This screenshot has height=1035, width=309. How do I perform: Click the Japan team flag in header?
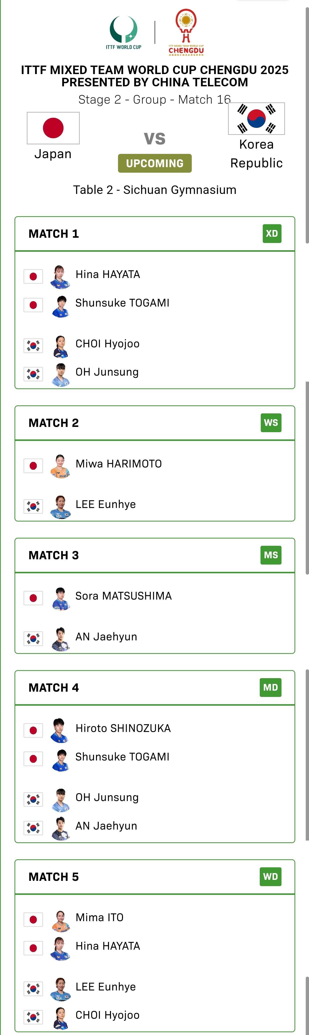53,128
